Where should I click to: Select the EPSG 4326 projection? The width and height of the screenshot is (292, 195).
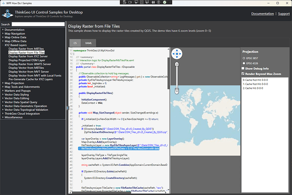point(244,63)
